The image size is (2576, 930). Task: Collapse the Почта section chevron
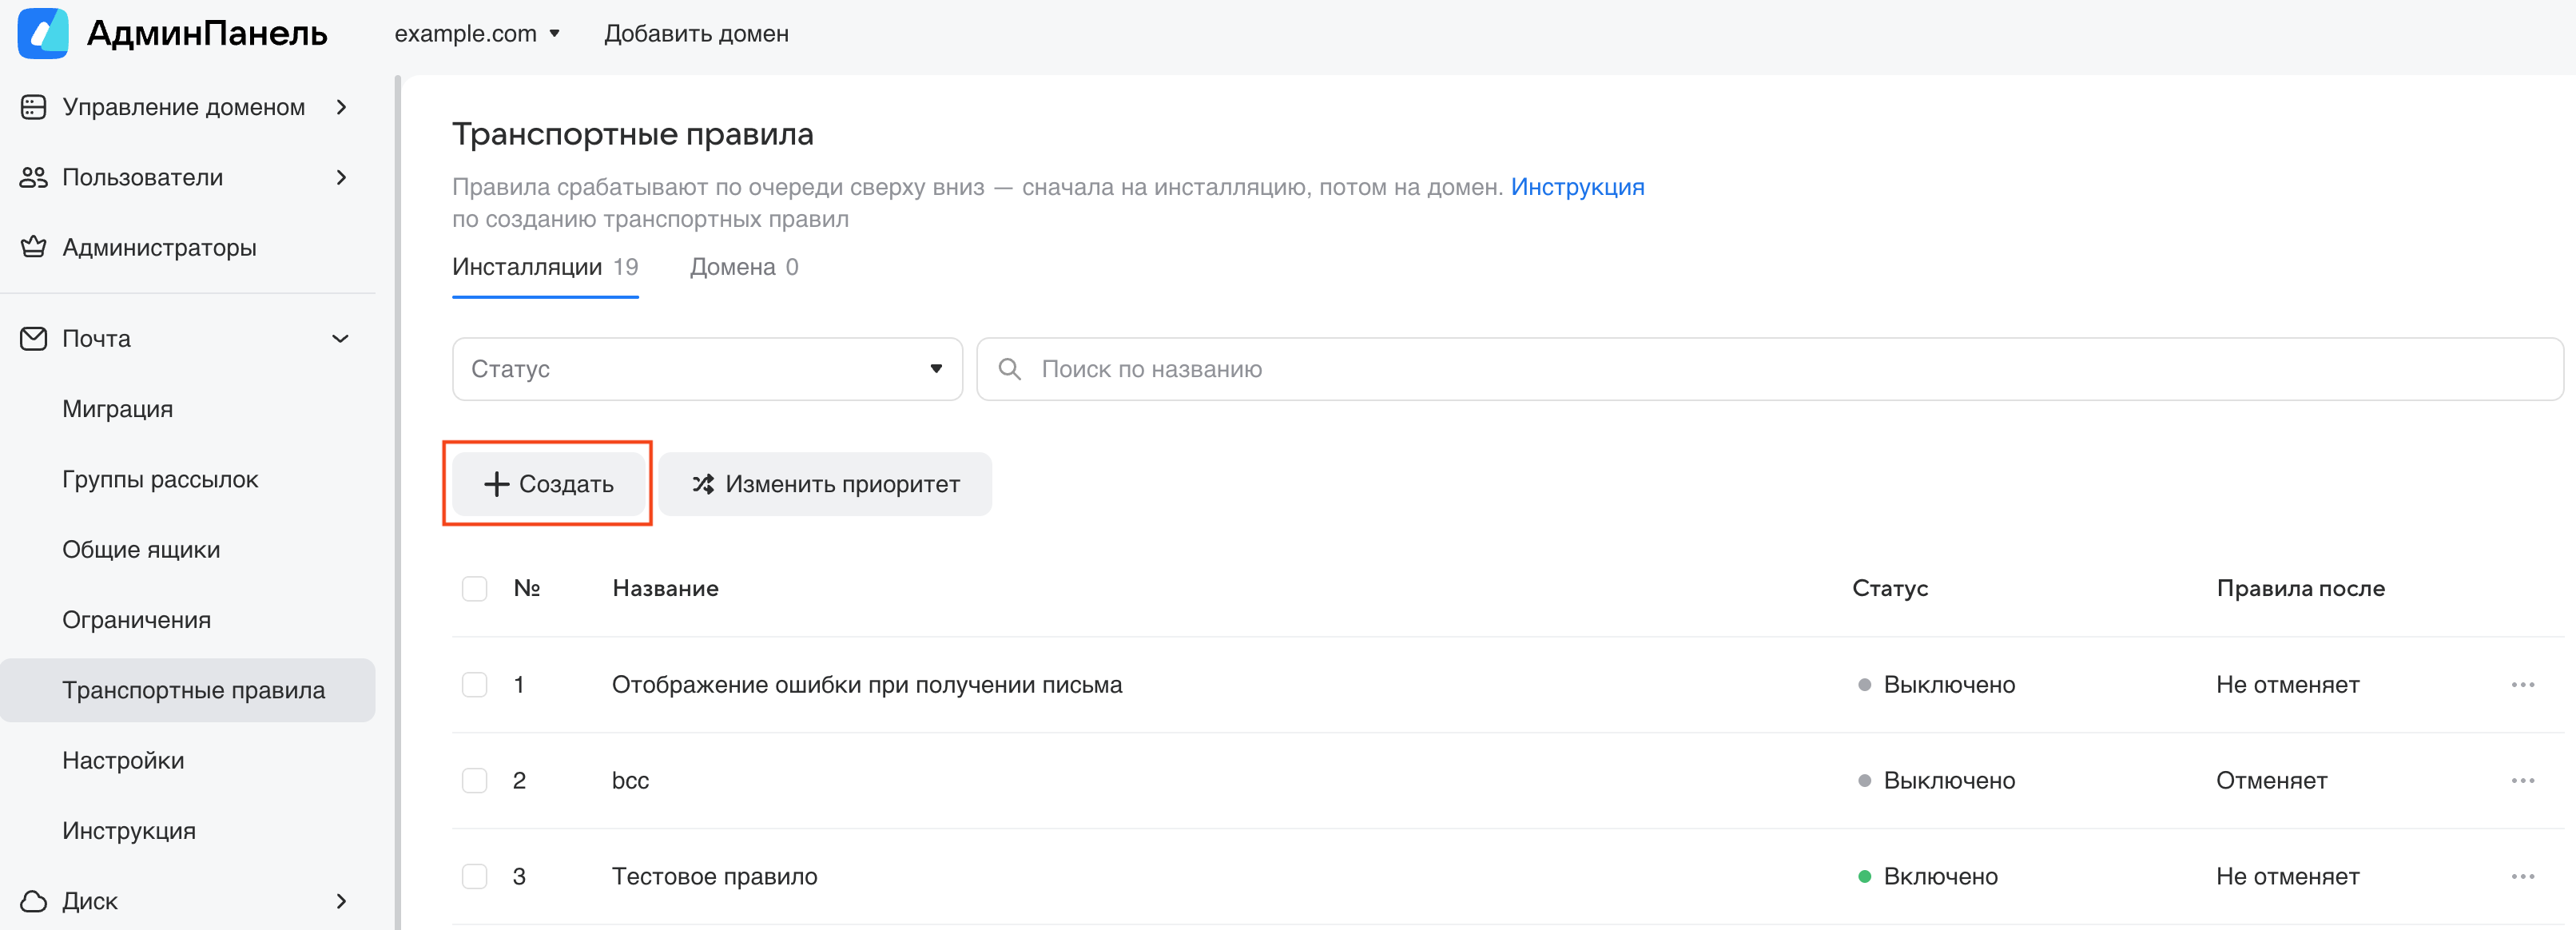point(340,338)
